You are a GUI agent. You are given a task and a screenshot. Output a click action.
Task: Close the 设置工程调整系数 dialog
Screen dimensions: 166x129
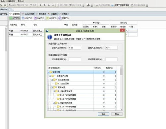coord(122,30)
